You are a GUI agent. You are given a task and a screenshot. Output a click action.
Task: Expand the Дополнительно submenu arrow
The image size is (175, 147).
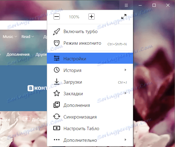125,140
